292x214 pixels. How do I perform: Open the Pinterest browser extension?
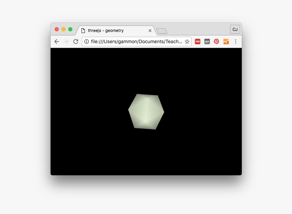click(x=217, y=42)
